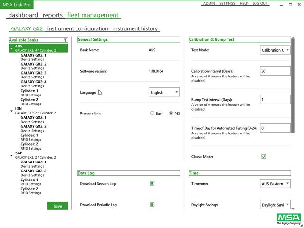Open the instrument history tab
Image resolution: width=304 pixels, height=228 pixels.
click(135, 28)
